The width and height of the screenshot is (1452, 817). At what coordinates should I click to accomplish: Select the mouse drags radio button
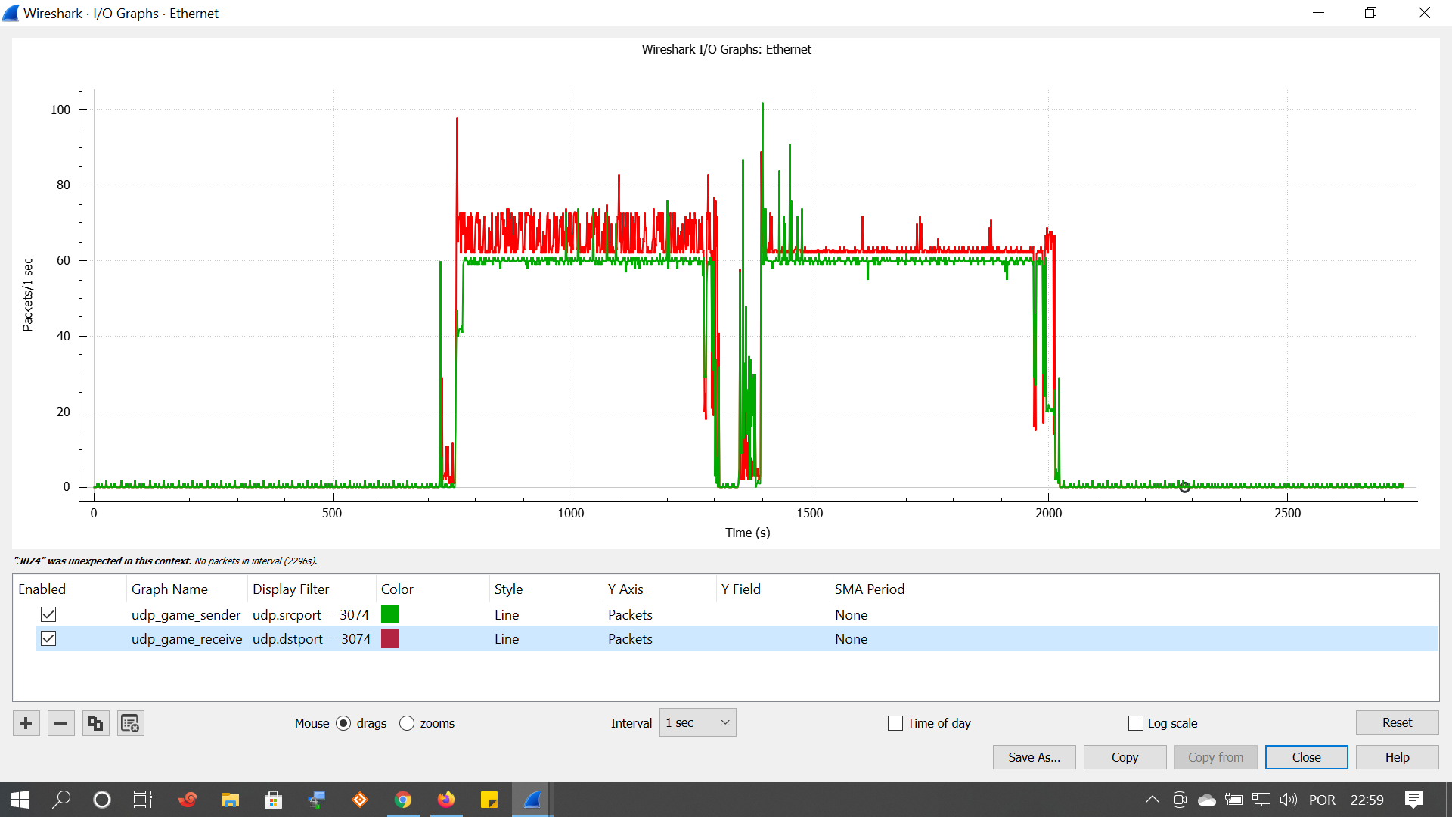tap(343, 723)
